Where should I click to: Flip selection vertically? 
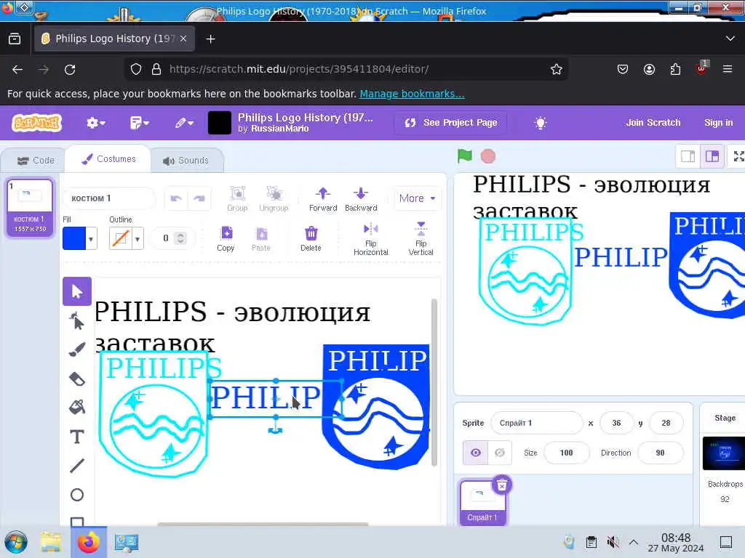click(421, 239)
